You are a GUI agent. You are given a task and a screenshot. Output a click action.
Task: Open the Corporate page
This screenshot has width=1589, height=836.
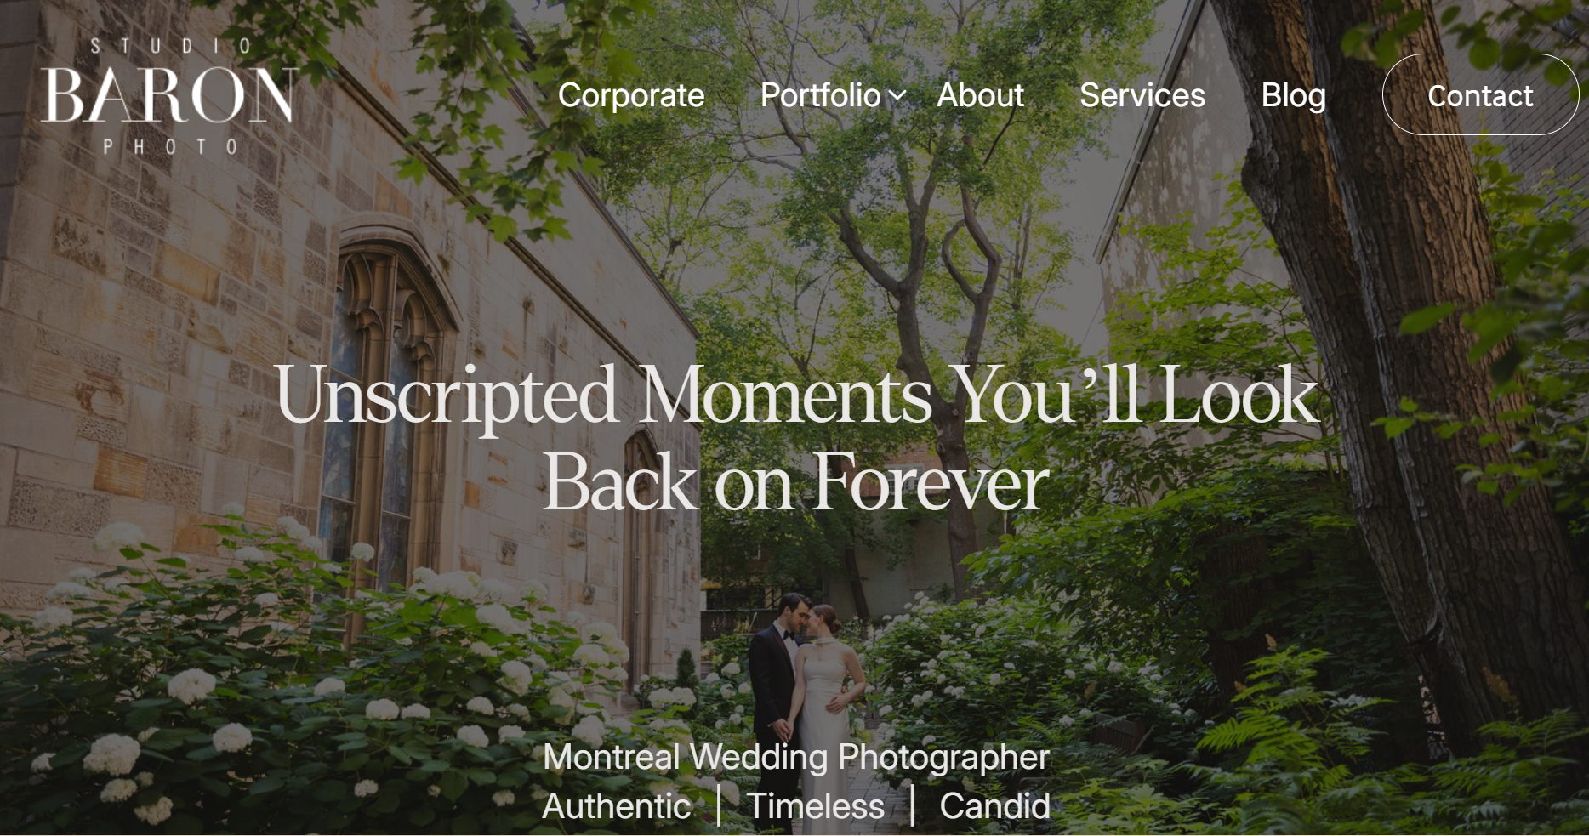[x=631, y=95]
